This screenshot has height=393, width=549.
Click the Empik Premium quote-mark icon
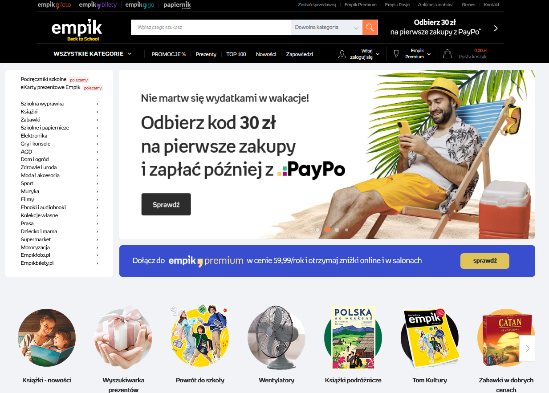click(x=395, y=54)
